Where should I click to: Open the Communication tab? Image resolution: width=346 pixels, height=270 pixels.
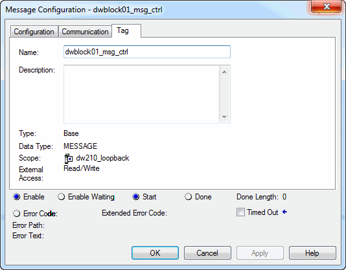point(85,32)
